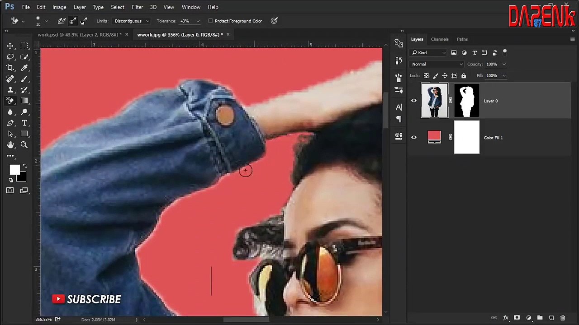579x325 pixels.
Task: Select the Quick Selection tool
Action: [24, 57]
